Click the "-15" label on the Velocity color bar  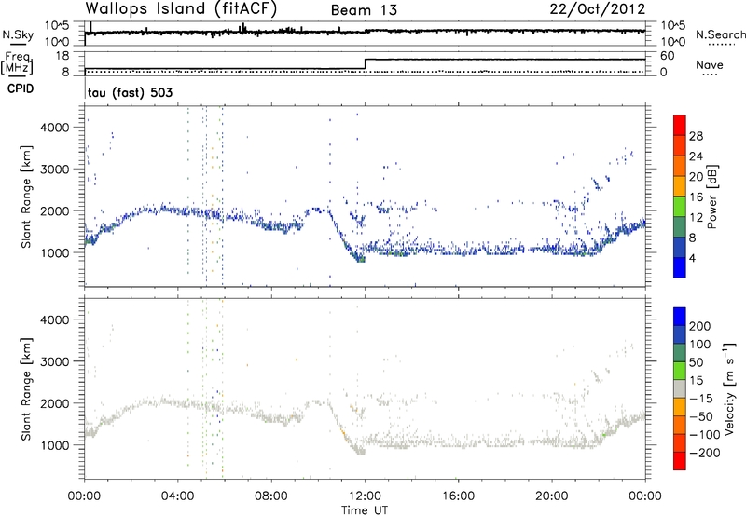point(701,399)
